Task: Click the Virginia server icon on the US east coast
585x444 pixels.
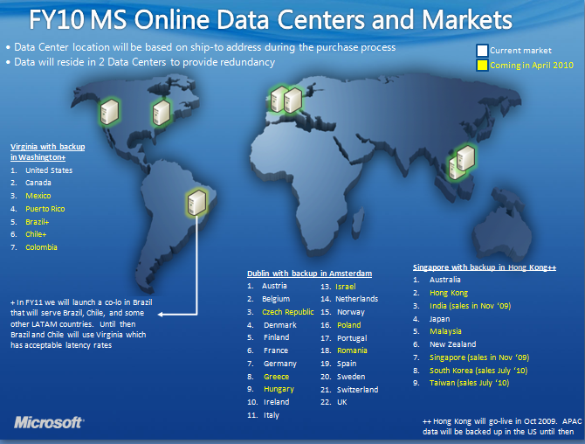Action: (x=162, y=113)
